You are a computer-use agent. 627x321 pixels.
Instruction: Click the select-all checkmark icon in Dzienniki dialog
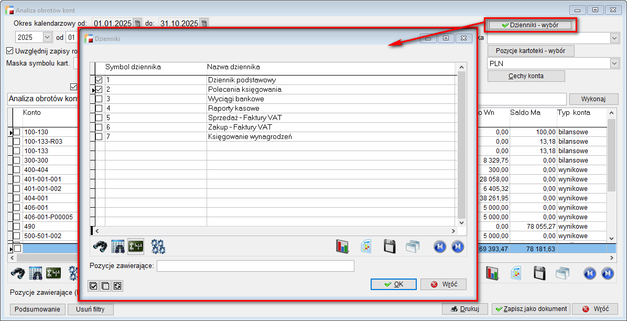point(94,286)
